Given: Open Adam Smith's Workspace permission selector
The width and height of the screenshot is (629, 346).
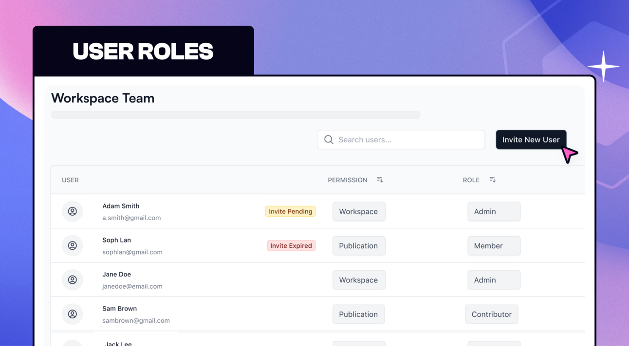Looking at the screenshot, I should (x=359, y=211).
